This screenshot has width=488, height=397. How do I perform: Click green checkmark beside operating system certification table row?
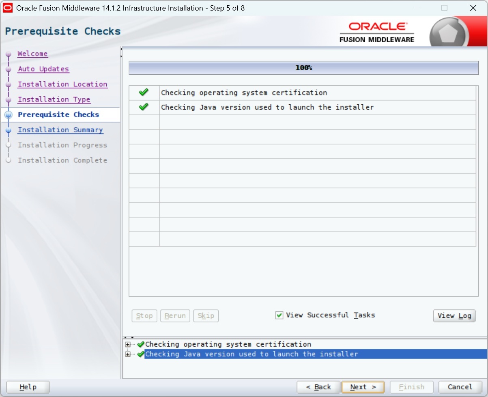(144, 93)
